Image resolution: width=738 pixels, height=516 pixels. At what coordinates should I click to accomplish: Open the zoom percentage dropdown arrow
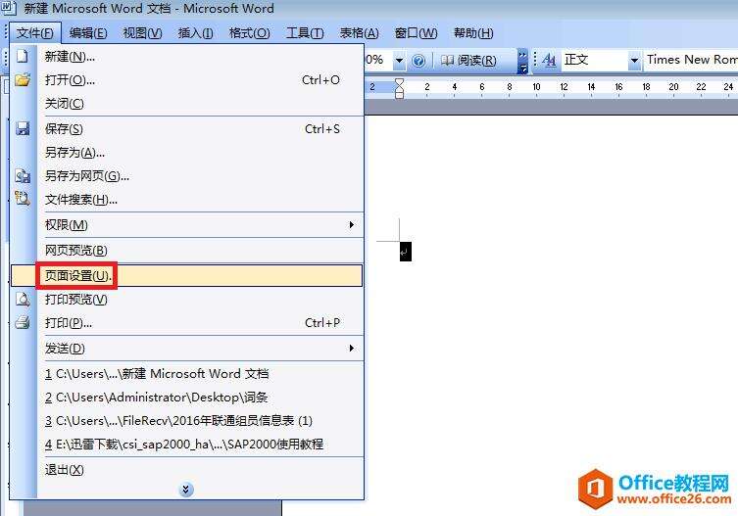tap(399, 61)
